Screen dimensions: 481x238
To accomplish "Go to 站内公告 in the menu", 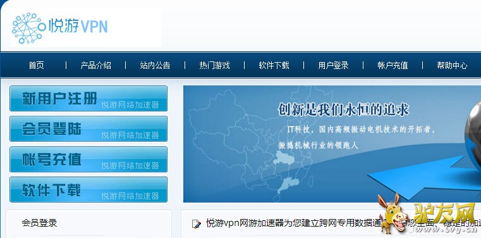I will [x=155, y=65].
